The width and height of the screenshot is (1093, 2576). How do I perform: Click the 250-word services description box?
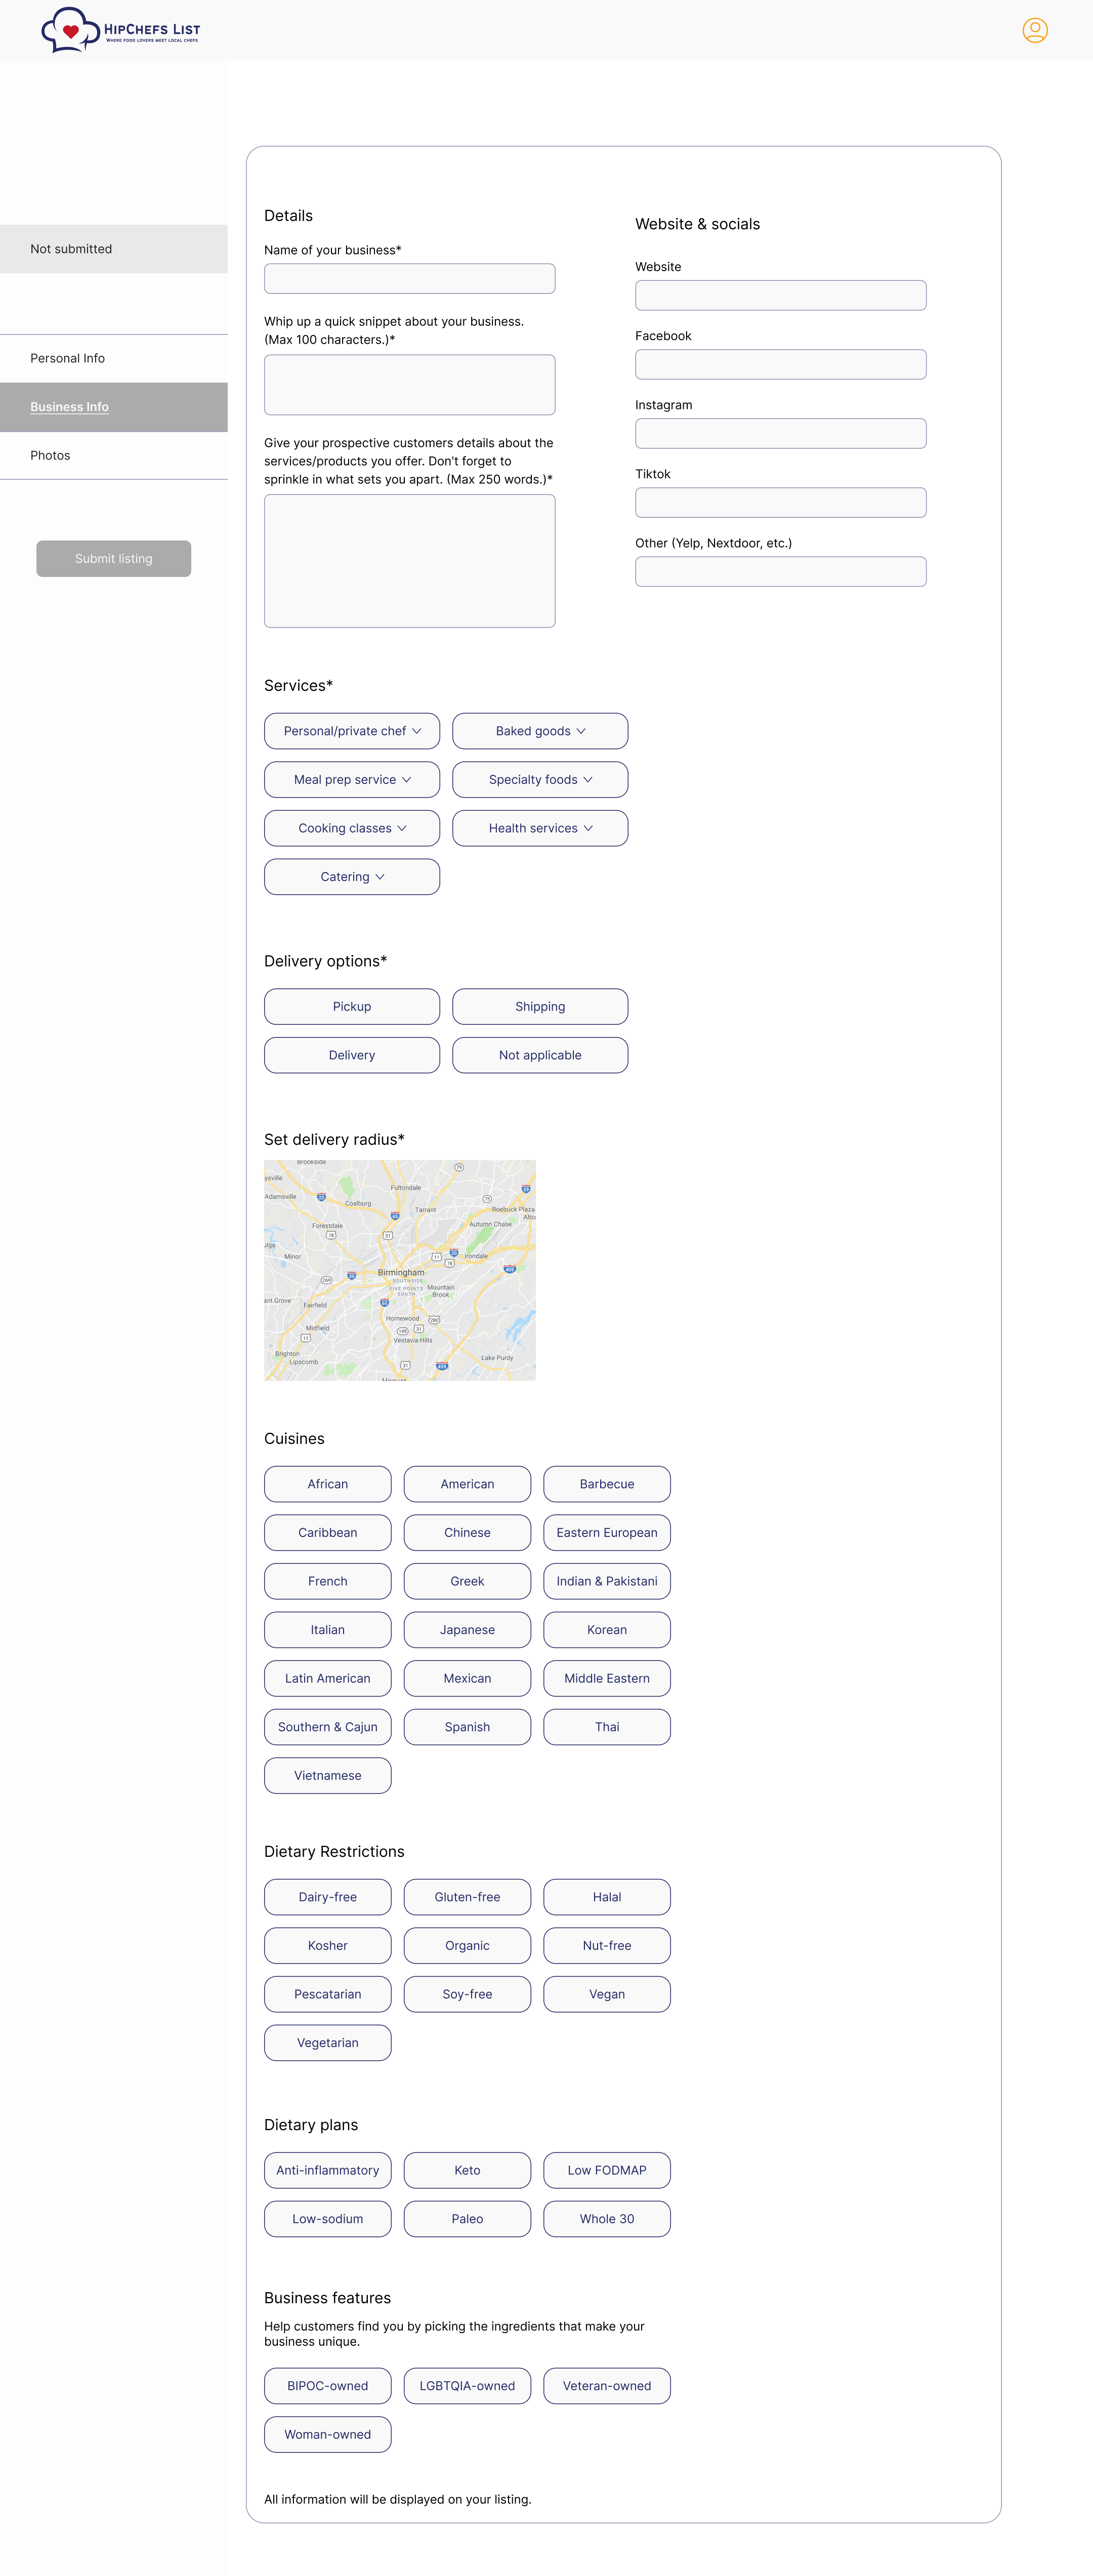(x=409, y=561)
